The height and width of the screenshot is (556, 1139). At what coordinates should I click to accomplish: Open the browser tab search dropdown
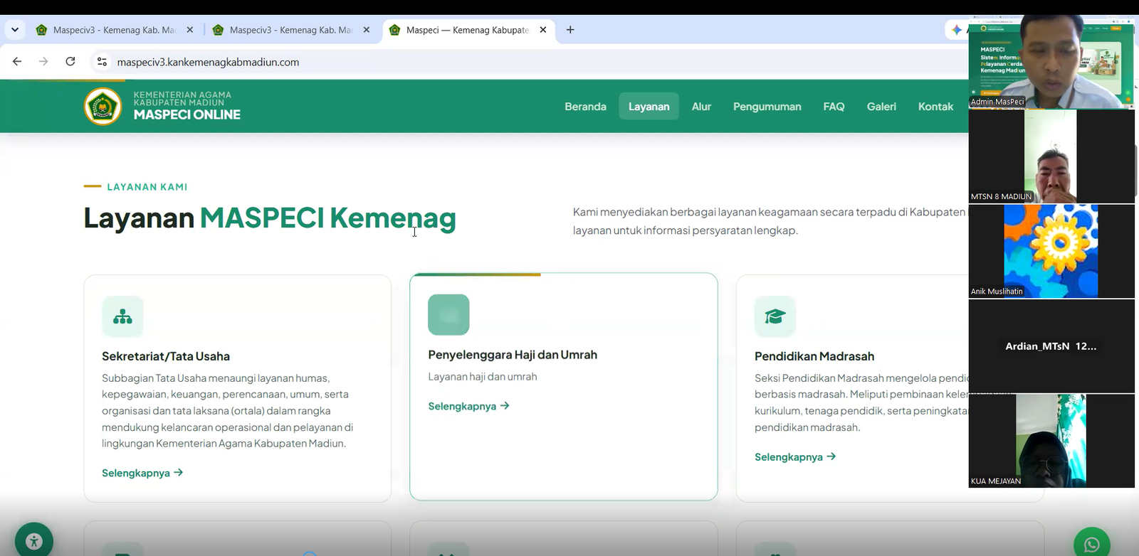[15, 30]
